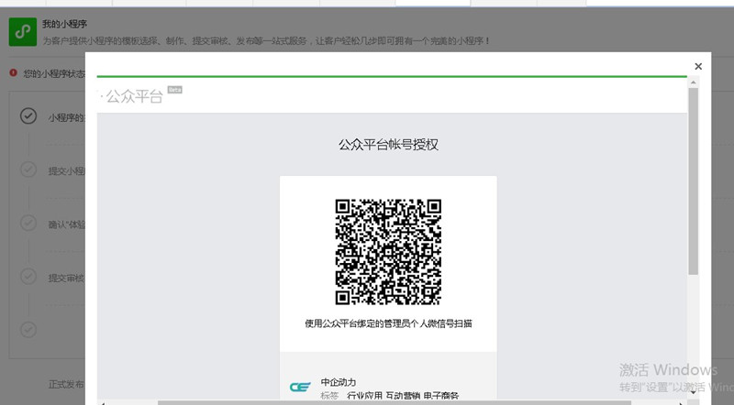Click the checkmark circle next to 确认"体验 step

pyautogui.click(x=28, y=223)
